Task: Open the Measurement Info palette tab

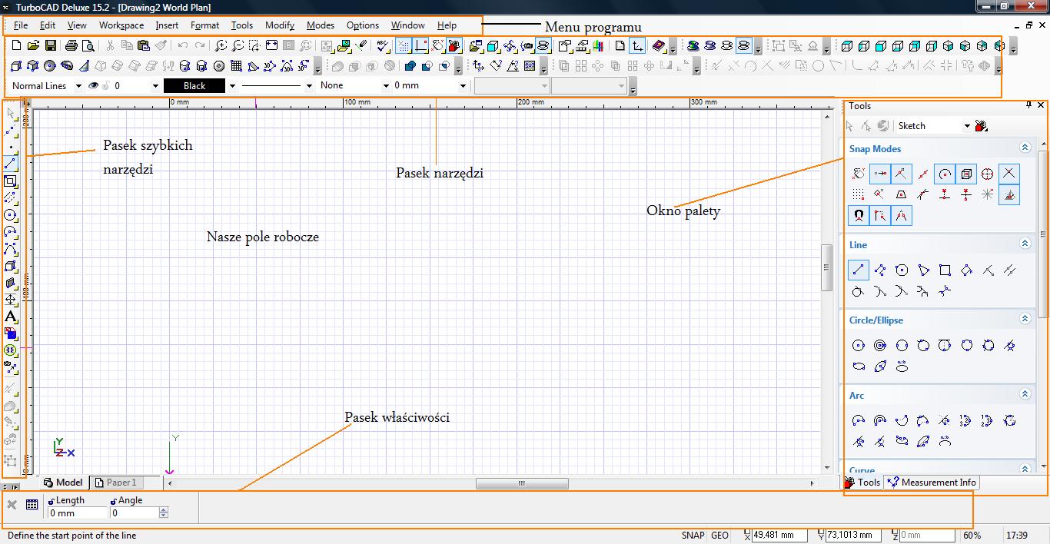Action: (x=932, y=483)
